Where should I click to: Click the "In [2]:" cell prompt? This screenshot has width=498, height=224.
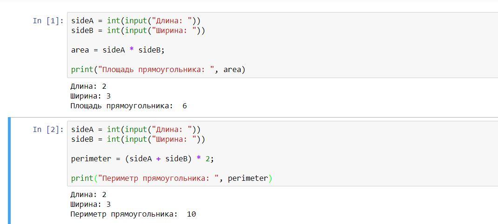click(48, 130)
